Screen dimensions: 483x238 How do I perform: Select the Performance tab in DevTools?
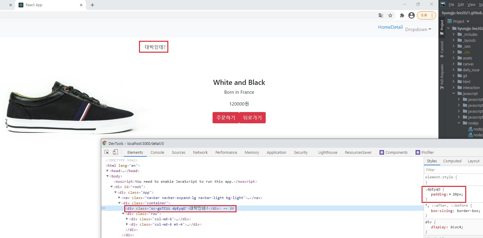click(226, 153)
